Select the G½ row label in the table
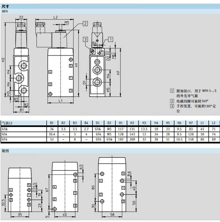Image resolution: width=220 pixels, height=222 pixels. [x=6, y=139]
